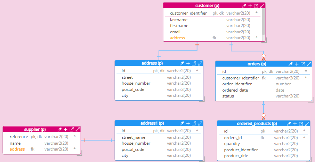Select the status column in orders
This screenshot has width=315, height=162.
[264, 96]
